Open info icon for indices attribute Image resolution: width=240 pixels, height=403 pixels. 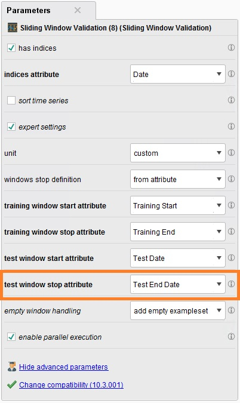click(231, 74)
